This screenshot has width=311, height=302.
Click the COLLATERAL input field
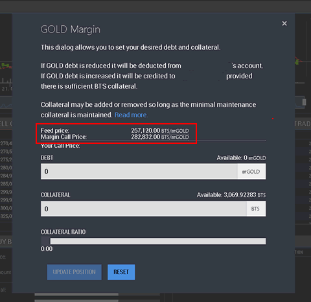point(144,209)
